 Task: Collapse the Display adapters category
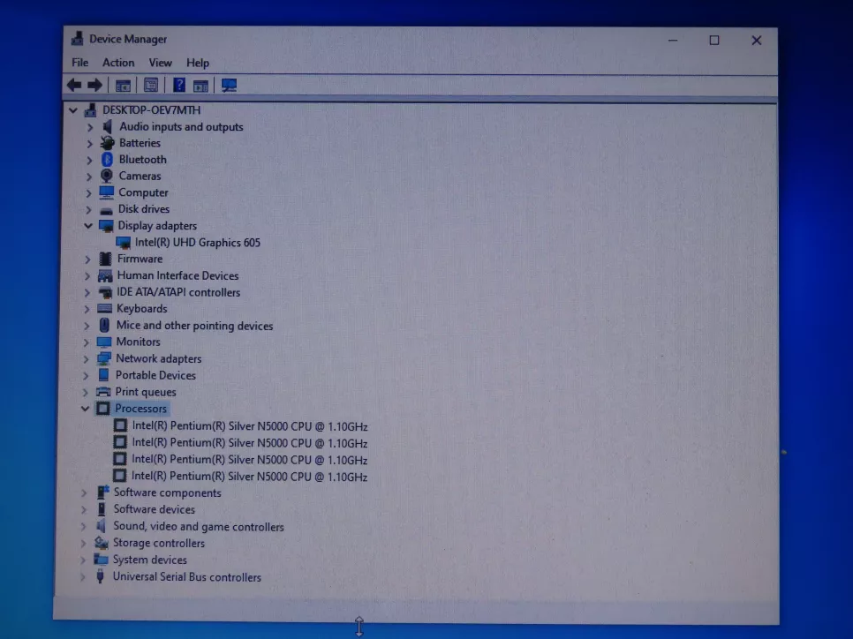coord(88,226)
